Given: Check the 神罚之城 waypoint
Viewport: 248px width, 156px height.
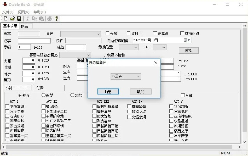Looking at the screenshot, I should 129,112.
